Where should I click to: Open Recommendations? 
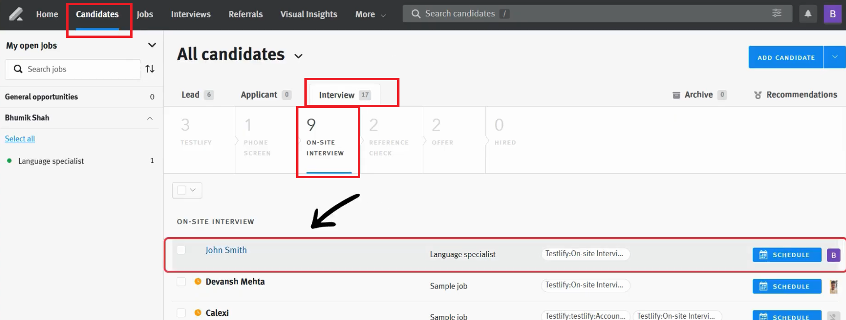pos(796,95)
